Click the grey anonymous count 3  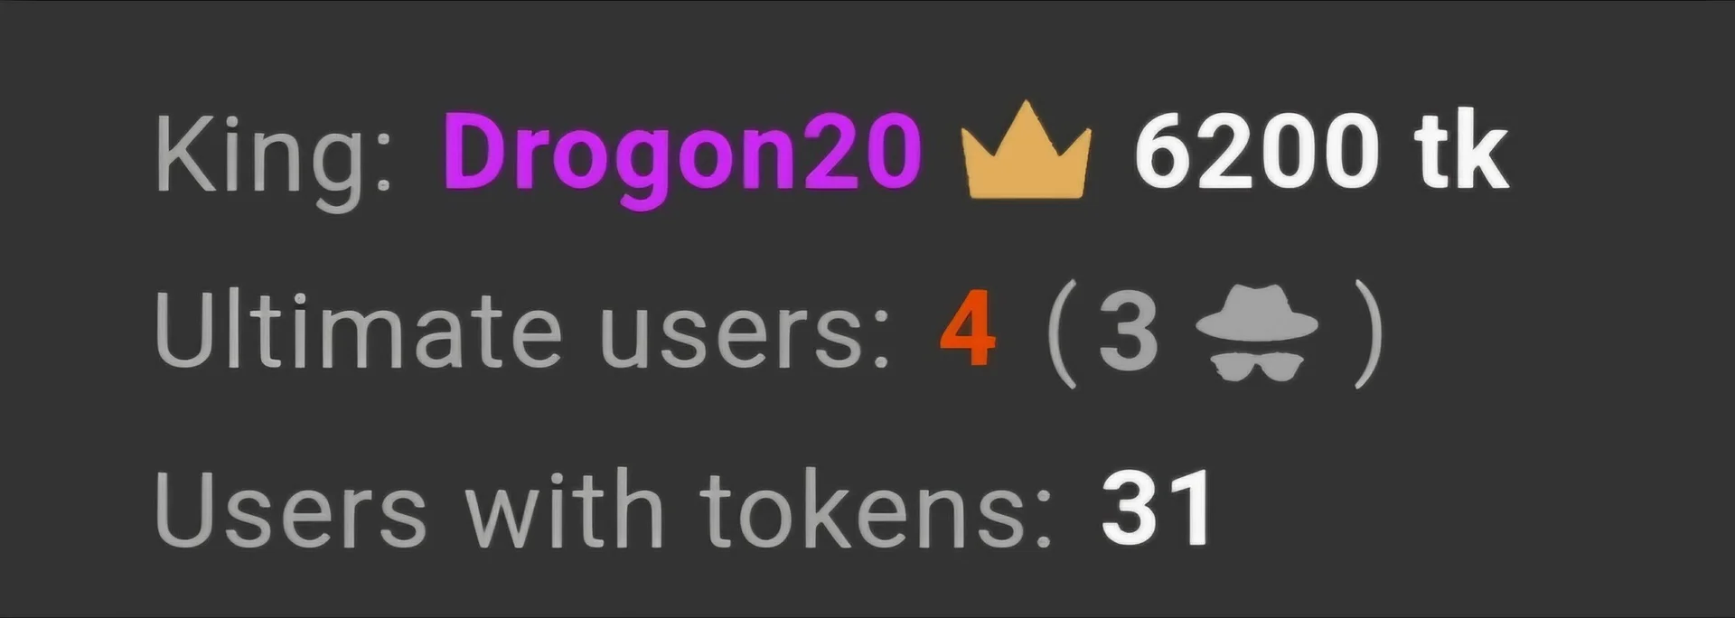click(x=1129, y=332)
